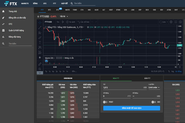
Task: Select the prediction and measurement tool
Action: (x=40, y=52)
